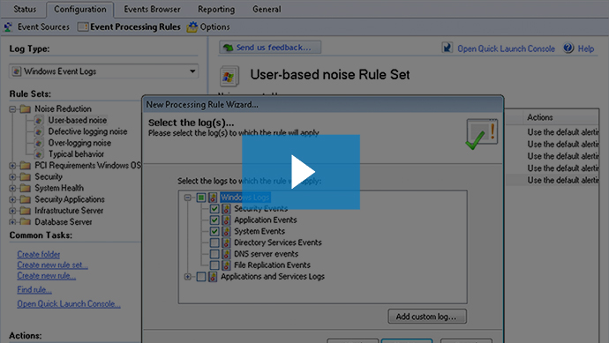The image size is (609, 343).
Task: Expand the Security Applications folder
Action: 13,199
